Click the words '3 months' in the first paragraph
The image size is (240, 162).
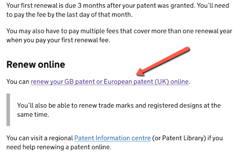(x=91, y=6)
